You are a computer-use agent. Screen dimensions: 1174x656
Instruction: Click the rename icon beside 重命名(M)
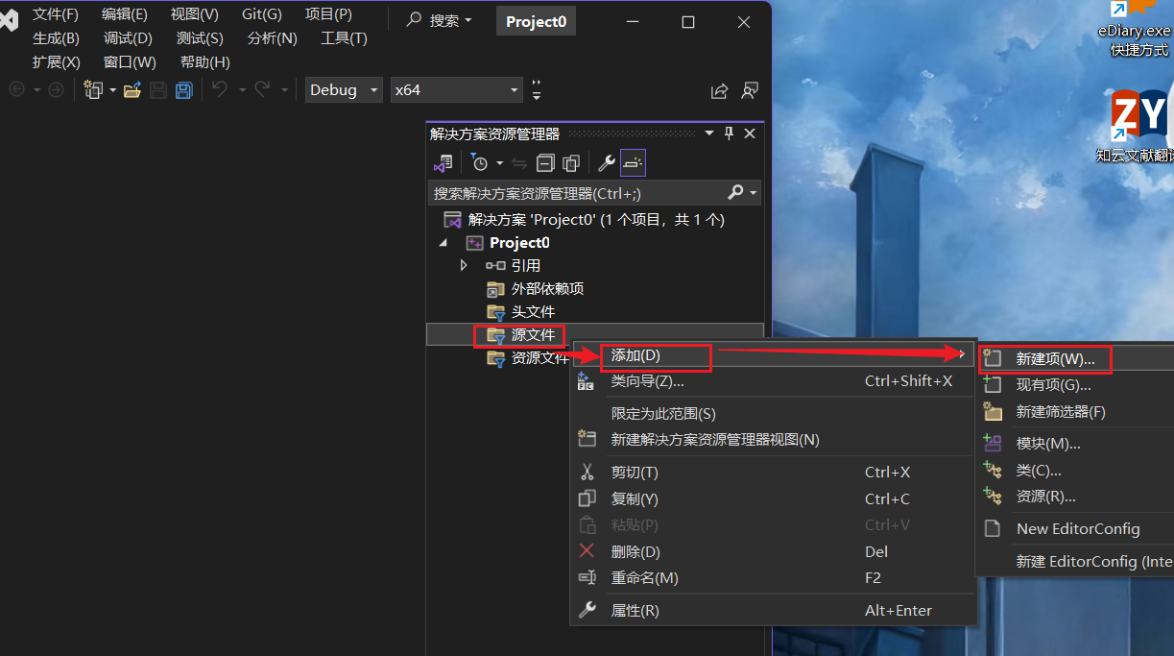pyautogui.click(x=587, y=577)
